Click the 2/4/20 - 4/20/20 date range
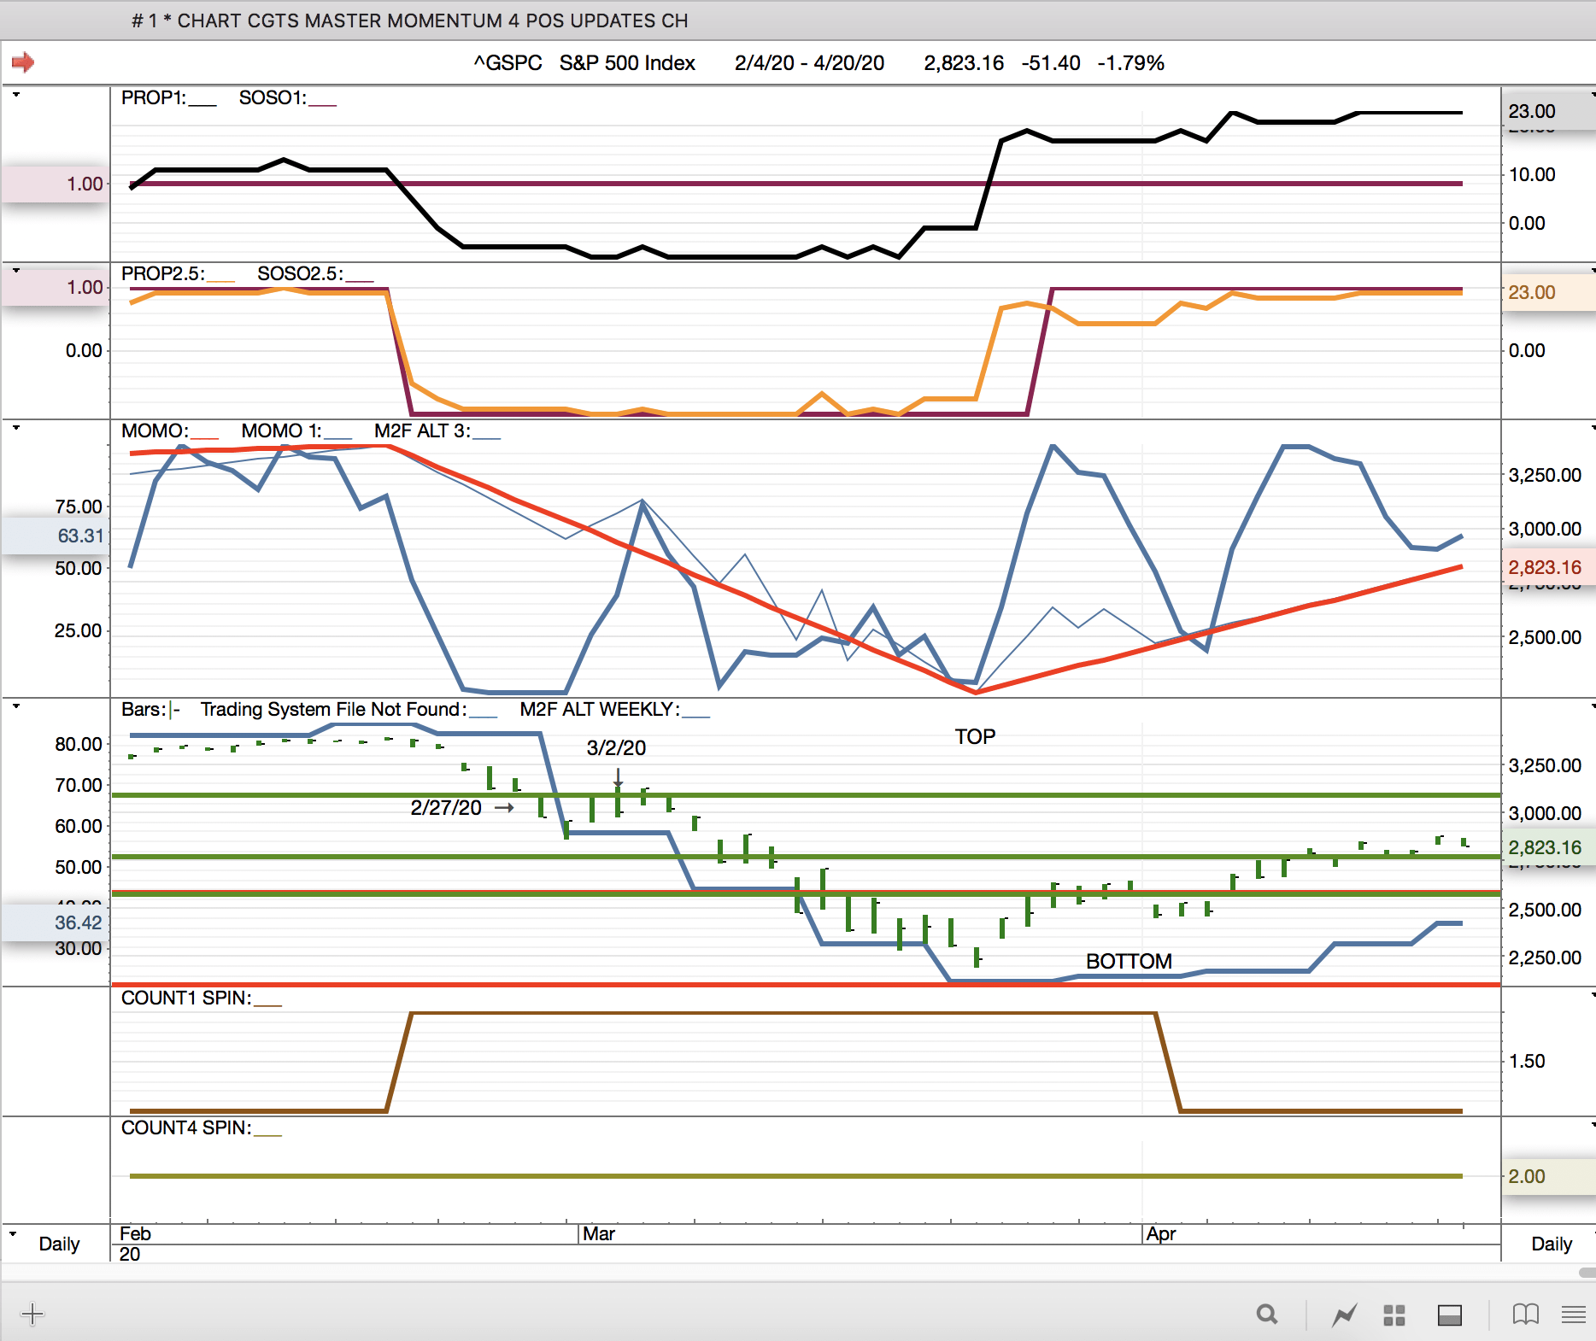The height and width of the screenshot is (1341, 1596). click(809, 63)
